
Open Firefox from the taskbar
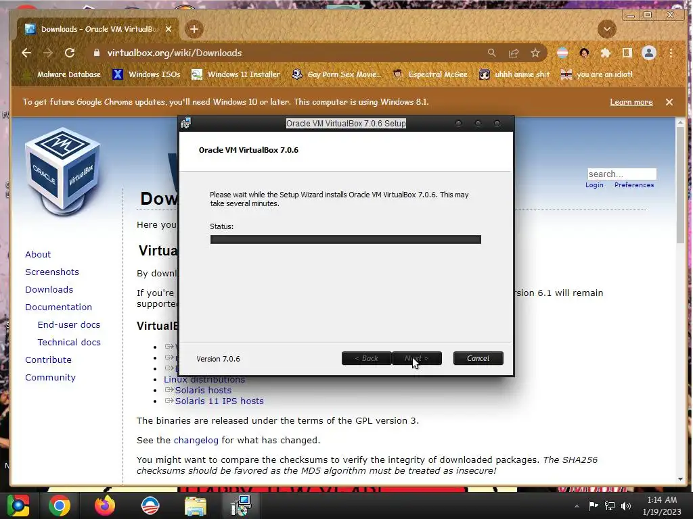[105, 505]
